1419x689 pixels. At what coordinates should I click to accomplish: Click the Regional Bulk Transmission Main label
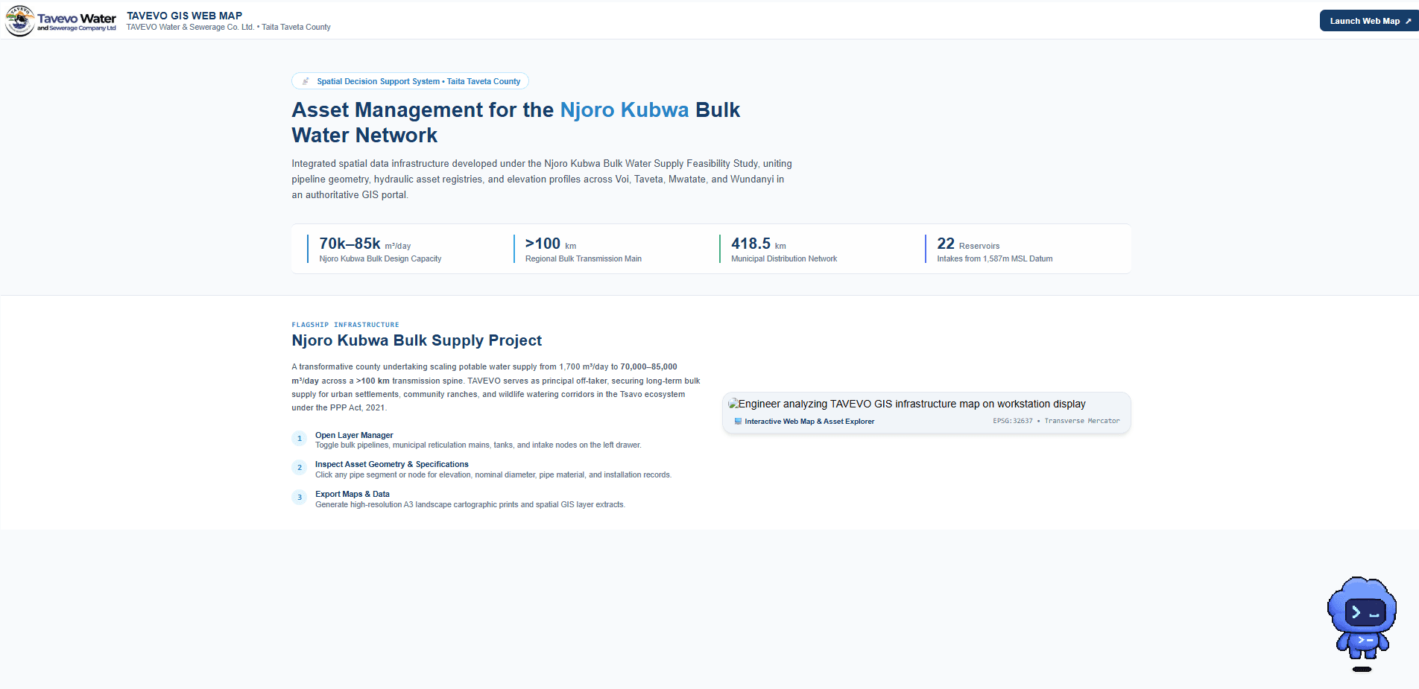(x=584, y=258)
